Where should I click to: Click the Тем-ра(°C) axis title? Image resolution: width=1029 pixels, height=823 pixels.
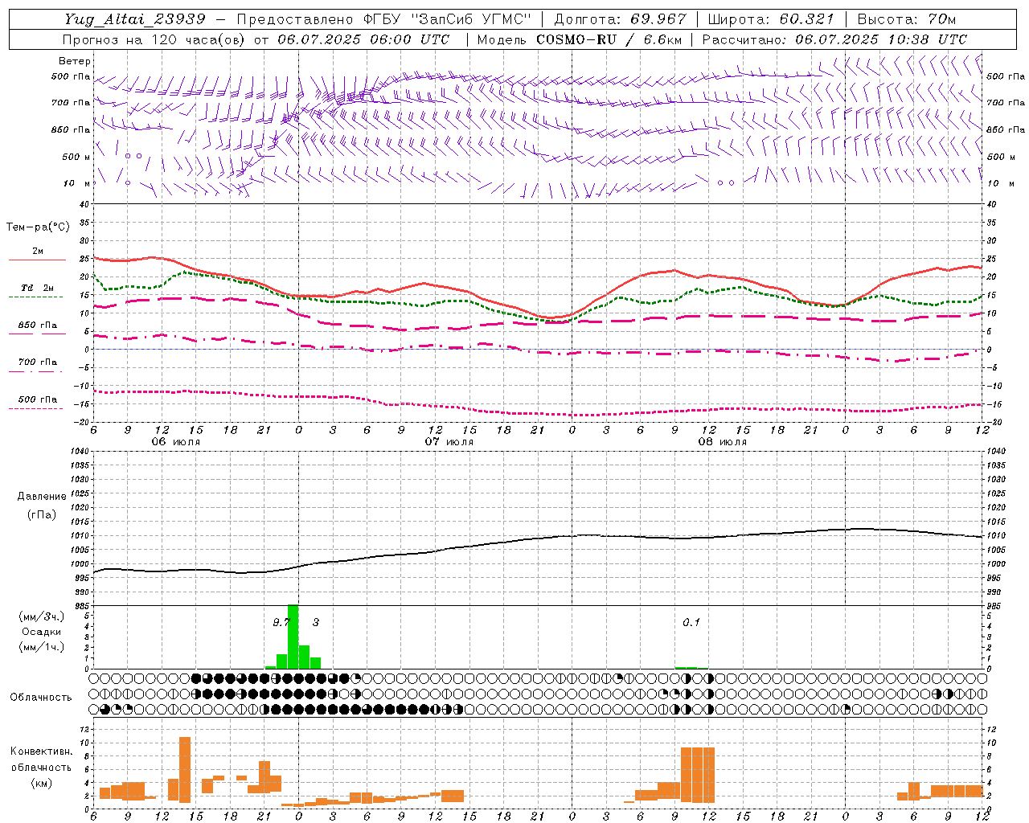[x=38, y=227]
